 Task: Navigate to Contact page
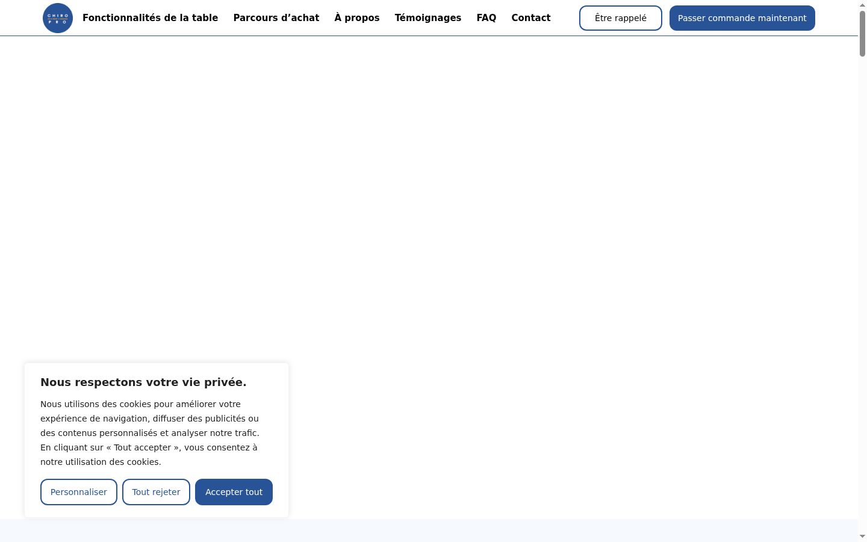531,18
